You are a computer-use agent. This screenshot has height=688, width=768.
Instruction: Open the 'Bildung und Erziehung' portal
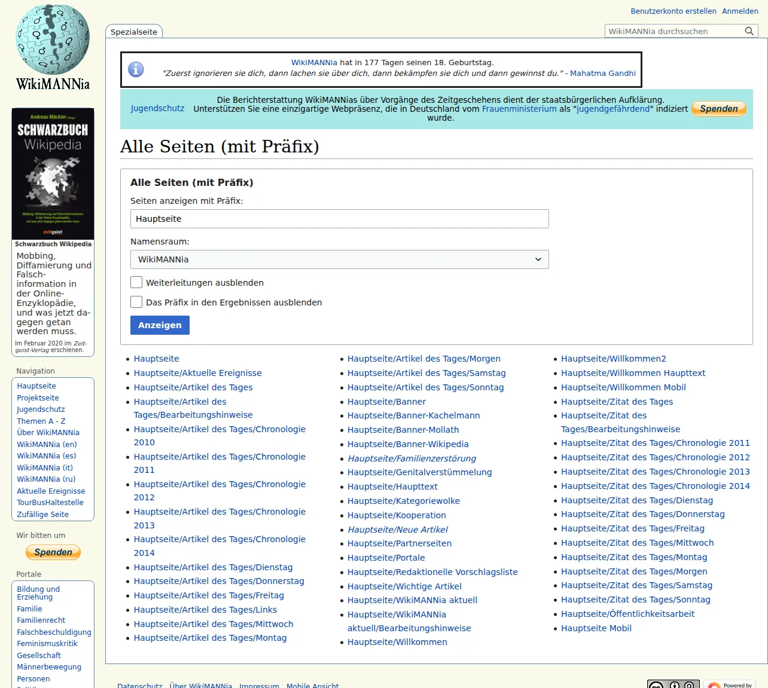tap(38, 593)
